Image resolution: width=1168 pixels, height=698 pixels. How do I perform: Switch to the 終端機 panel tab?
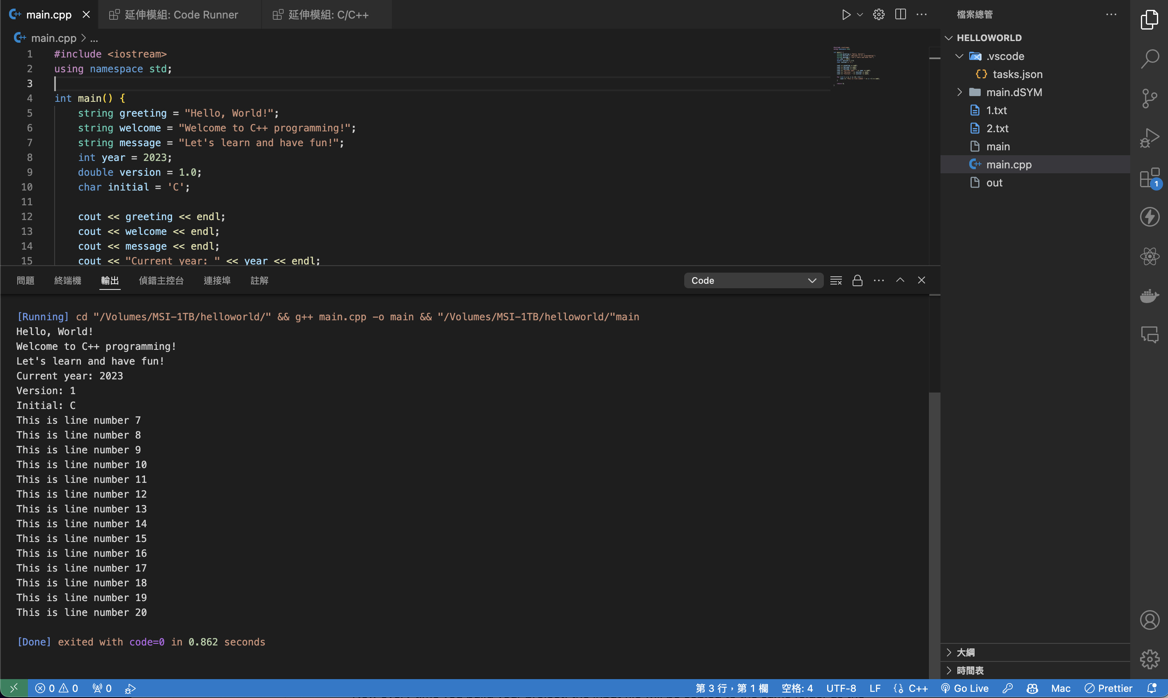[x=68, y=280]
